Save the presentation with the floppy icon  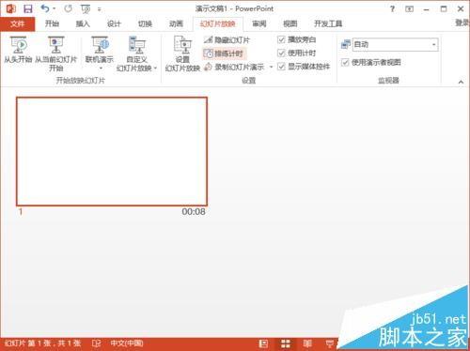pyautogui.click(x=28, y=8)
